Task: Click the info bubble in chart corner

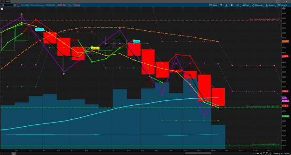Action: 2,8
